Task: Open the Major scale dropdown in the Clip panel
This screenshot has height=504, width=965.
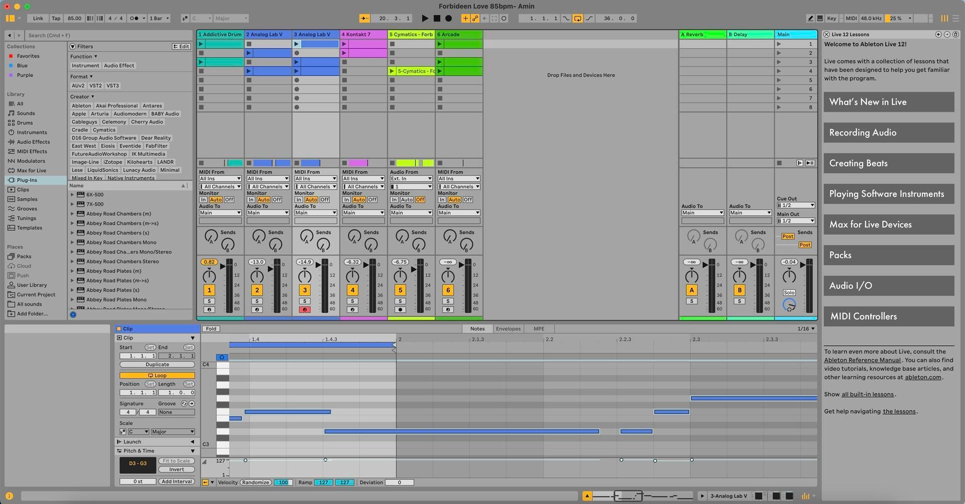Action: click(173, 431)
